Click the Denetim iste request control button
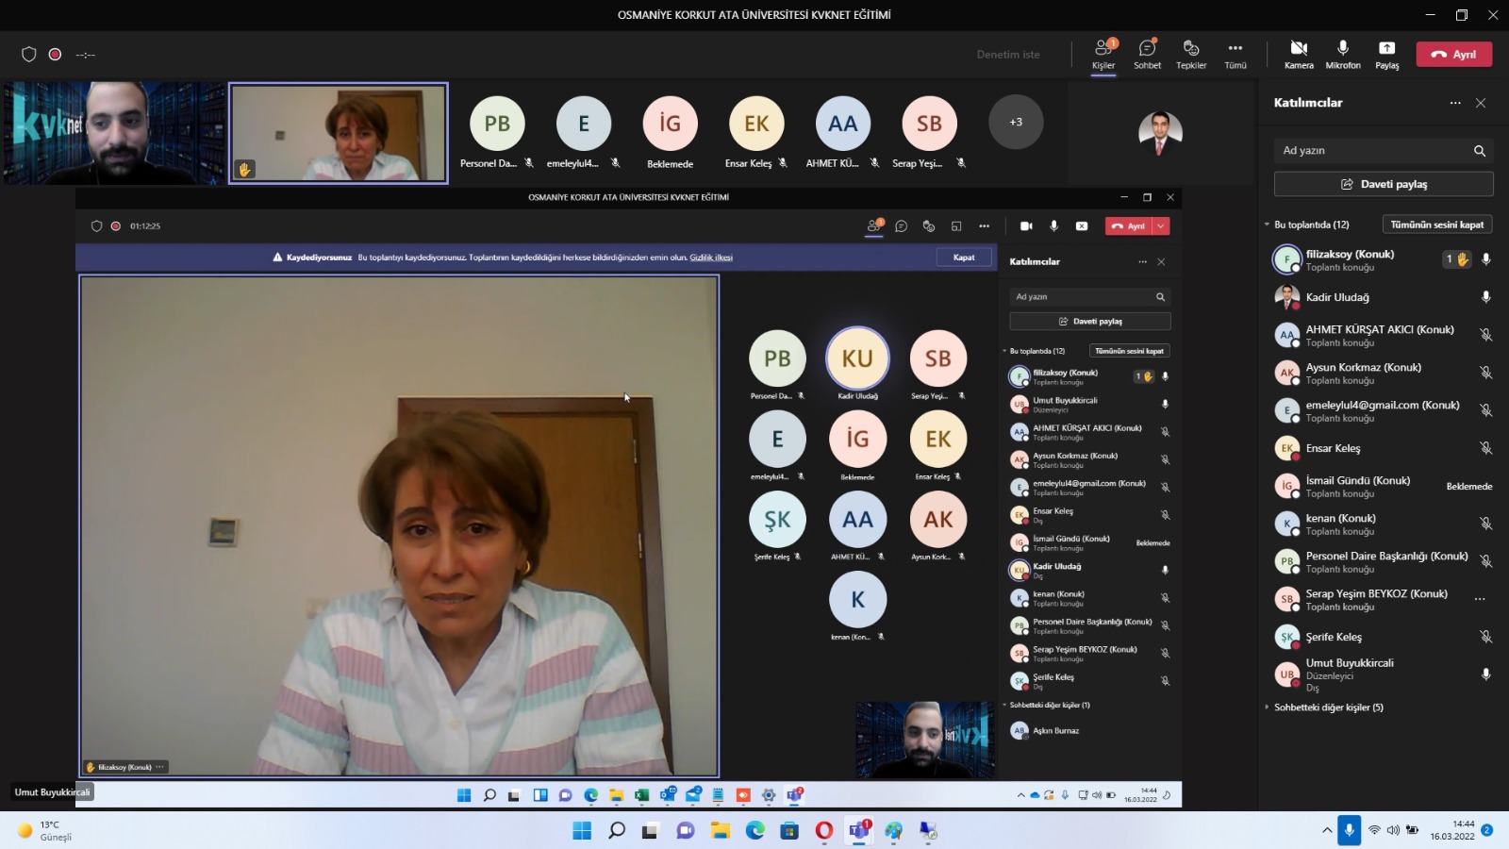The image size is (1509, 849). 1008,55
